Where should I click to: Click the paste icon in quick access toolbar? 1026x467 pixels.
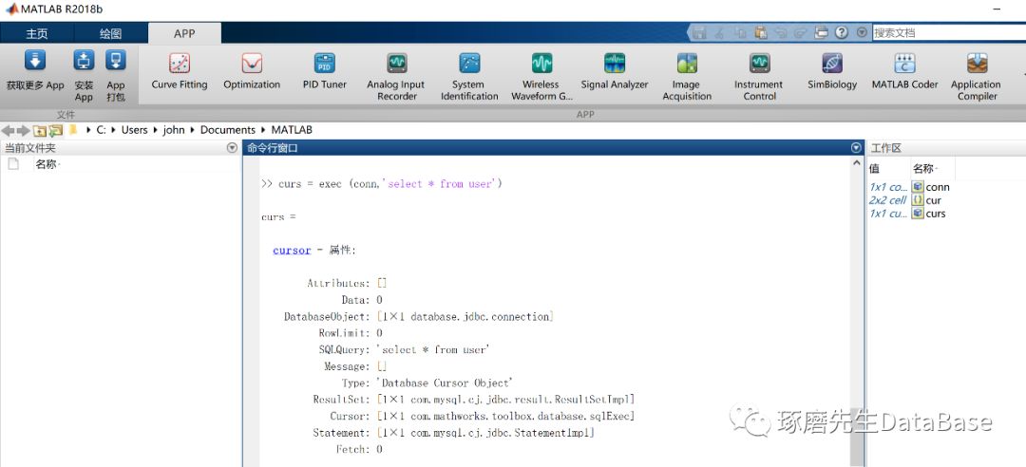click(x=760, y=32)
